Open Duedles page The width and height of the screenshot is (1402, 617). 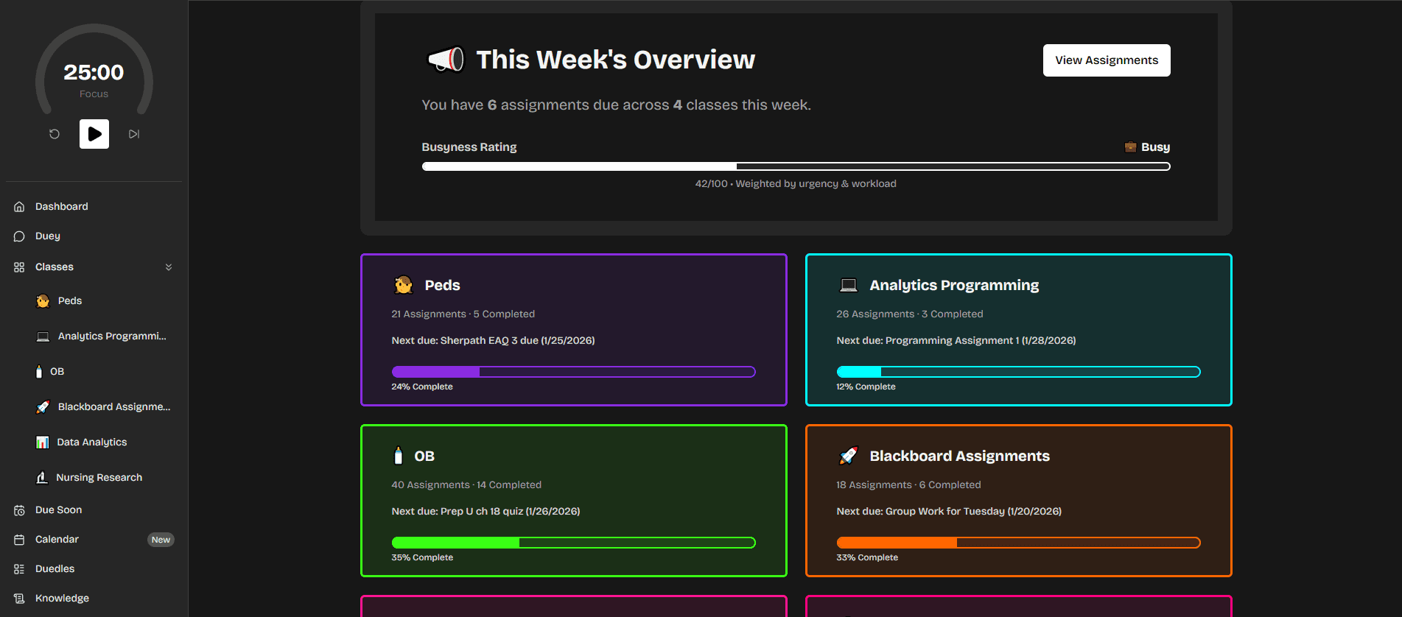55,569
